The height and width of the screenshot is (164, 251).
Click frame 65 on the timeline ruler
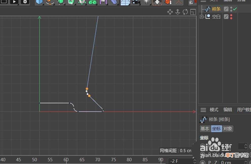point(82,159)
